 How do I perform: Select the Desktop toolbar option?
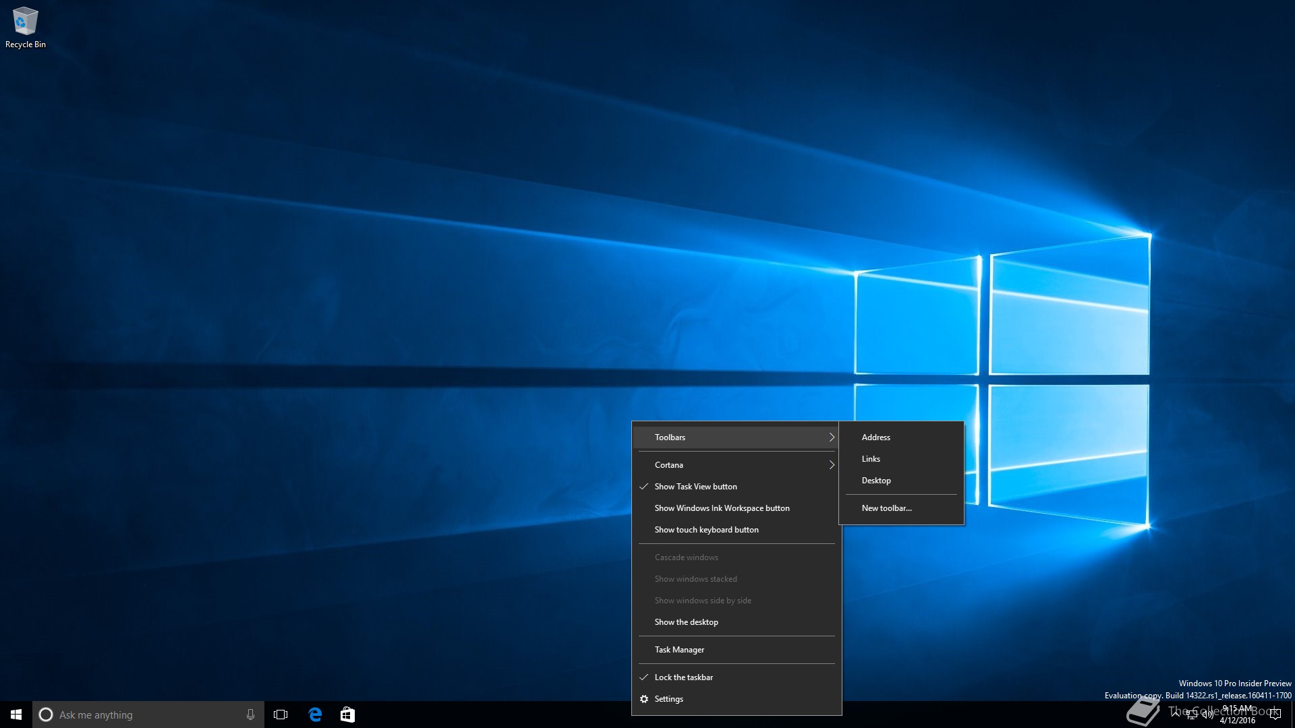coord(901,481)
